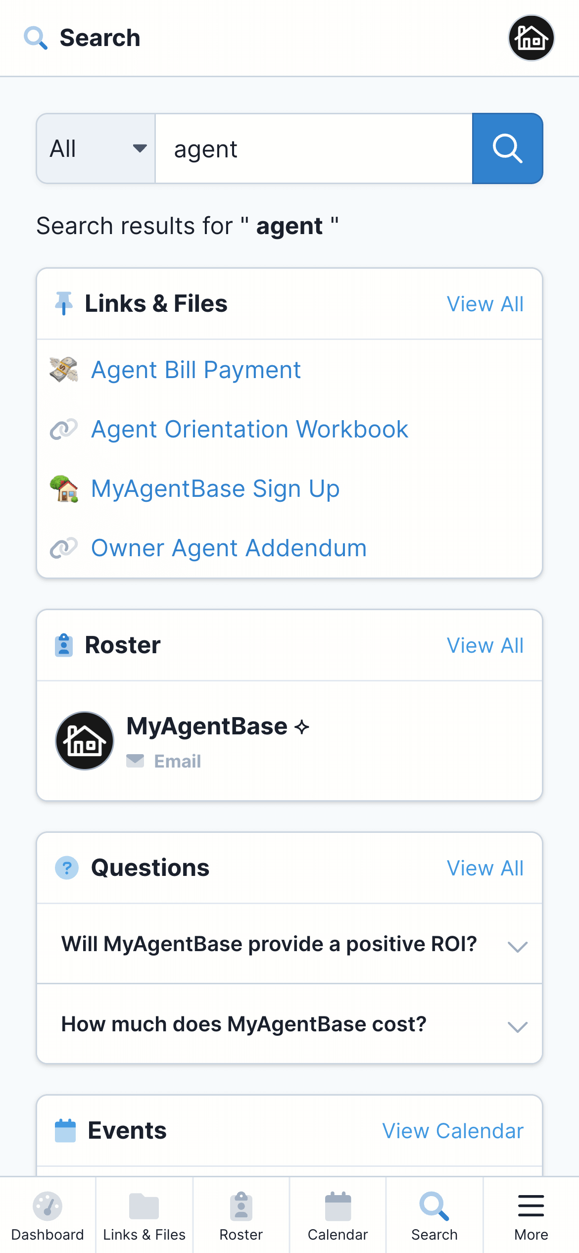Open the All category dropdown
The width and height of the screenshot is (579, 1253).
pos(96,148)
